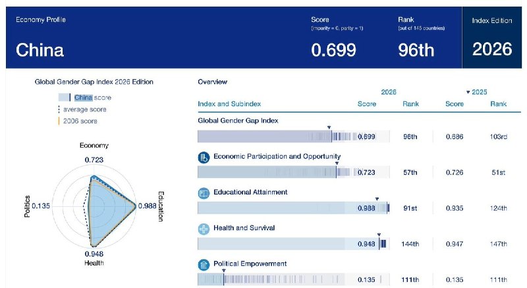Click the Global Gender Gap Index row label
Image resolution: width=527 pixels, height=288 pixels.
(238, 121)
